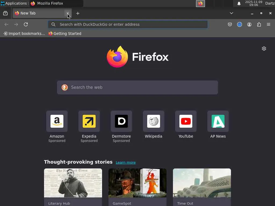The image size is (275, 206).
Task: Open the Time Out story thumbnail
Action: (202, 183)
